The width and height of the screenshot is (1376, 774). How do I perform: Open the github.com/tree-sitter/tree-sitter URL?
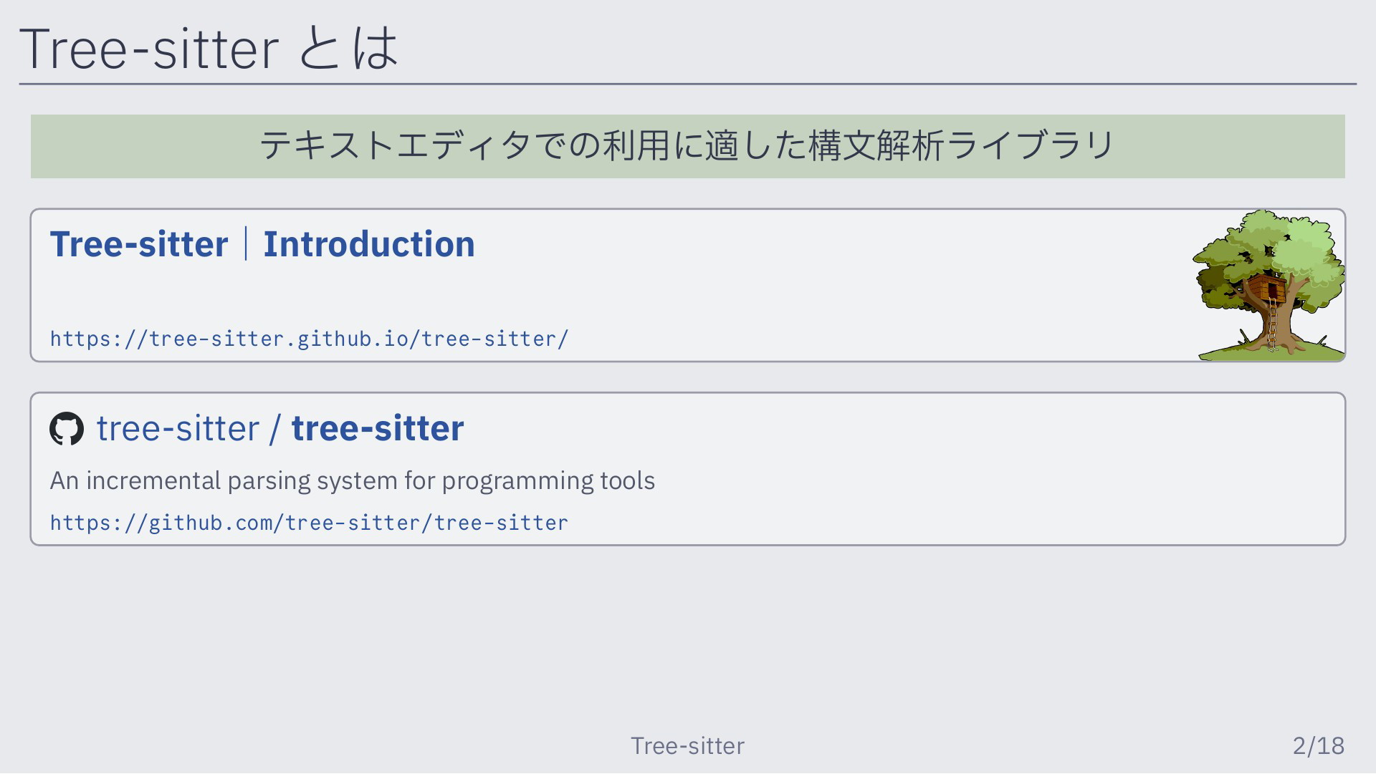(309, 523)
